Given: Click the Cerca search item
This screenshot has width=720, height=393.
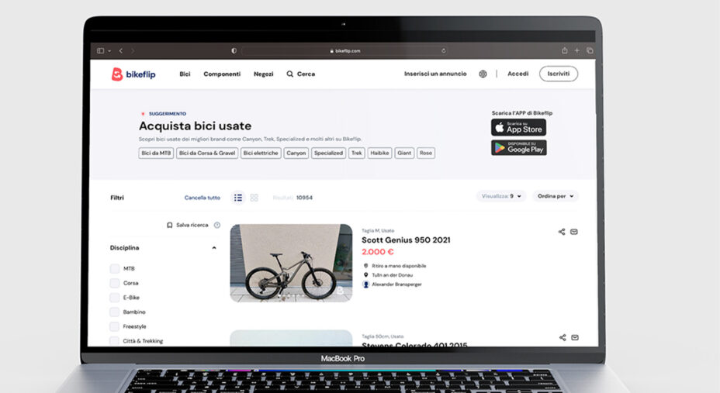Looking at the screenshot, I should pos(301,74).
